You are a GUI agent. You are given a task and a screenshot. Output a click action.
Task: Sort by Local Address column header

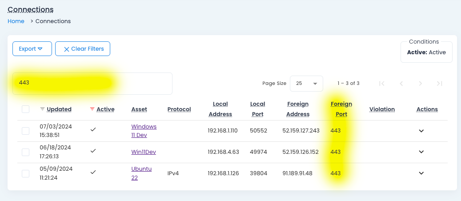point(220,109)
